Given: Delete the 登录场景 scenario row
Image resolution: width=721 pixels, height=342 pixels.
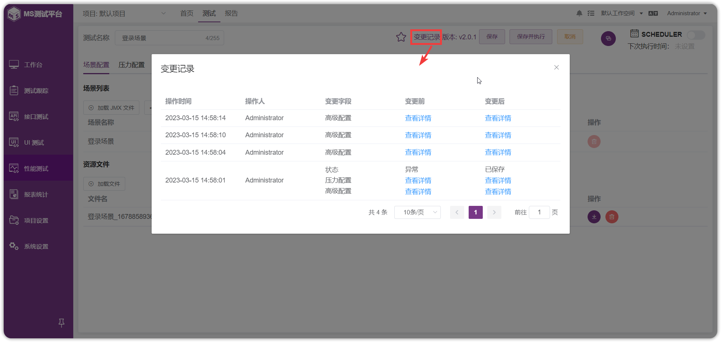Looking at the screenshot, I should (594, 141).
